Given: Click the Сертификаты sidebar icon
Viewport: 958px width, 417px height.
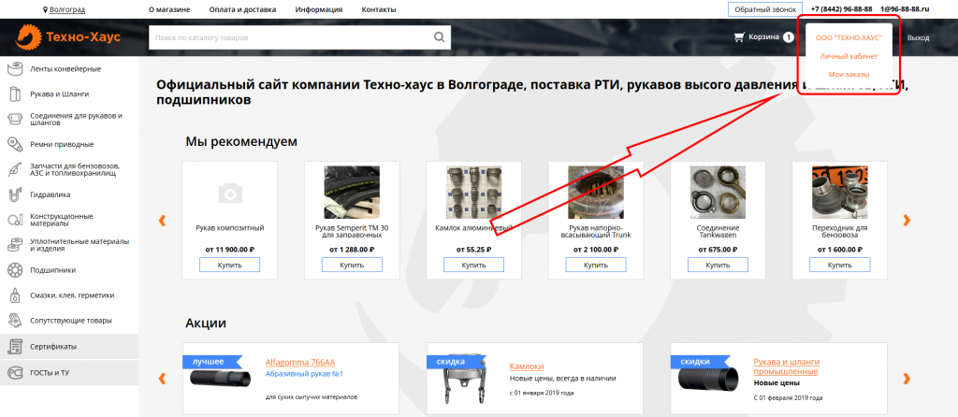Looking at the screenshot, I should tap(15, 347).
